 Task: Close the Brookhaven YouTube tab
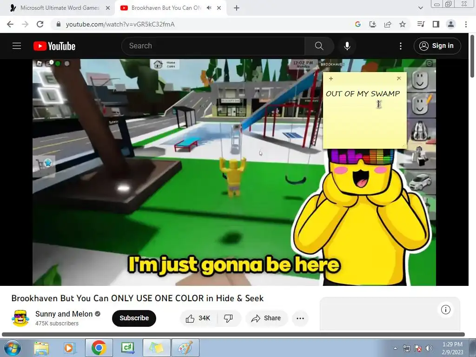[219, 8]
